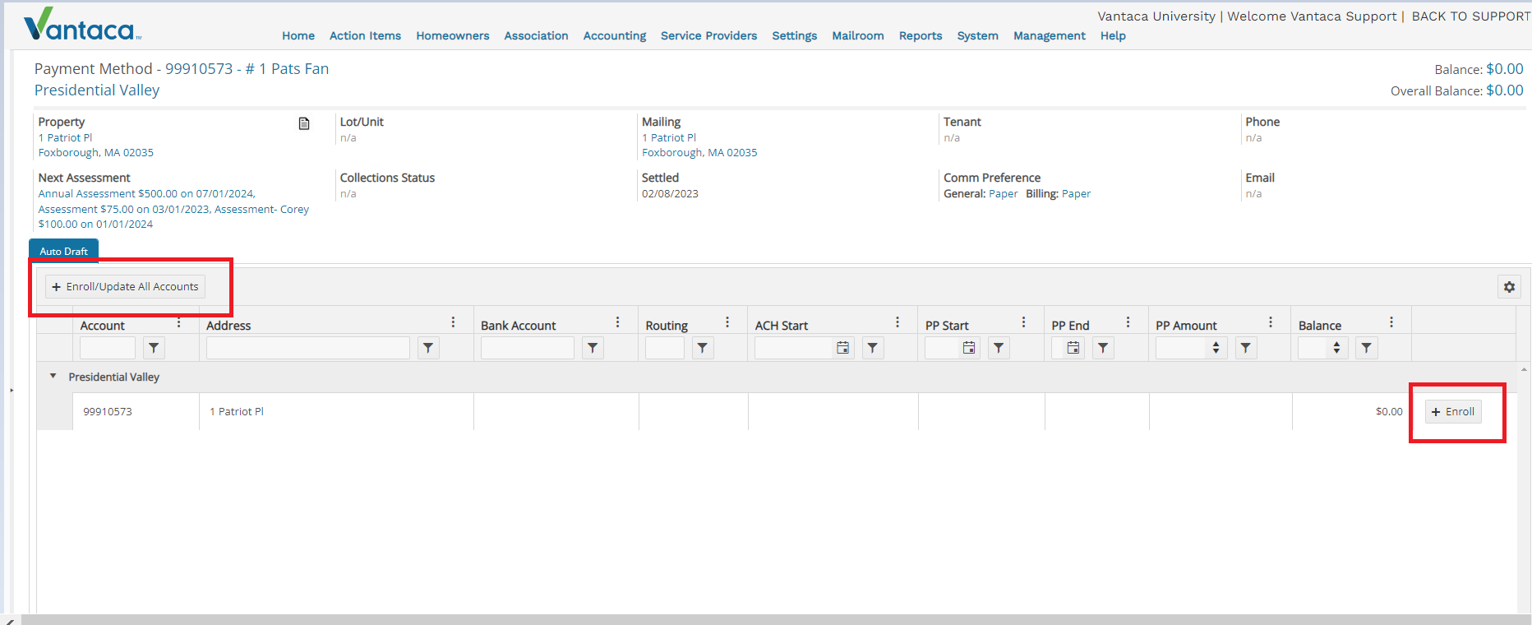1532x625 pixels.
Task: Click the Routing filter input field
Action: [665, 348]
